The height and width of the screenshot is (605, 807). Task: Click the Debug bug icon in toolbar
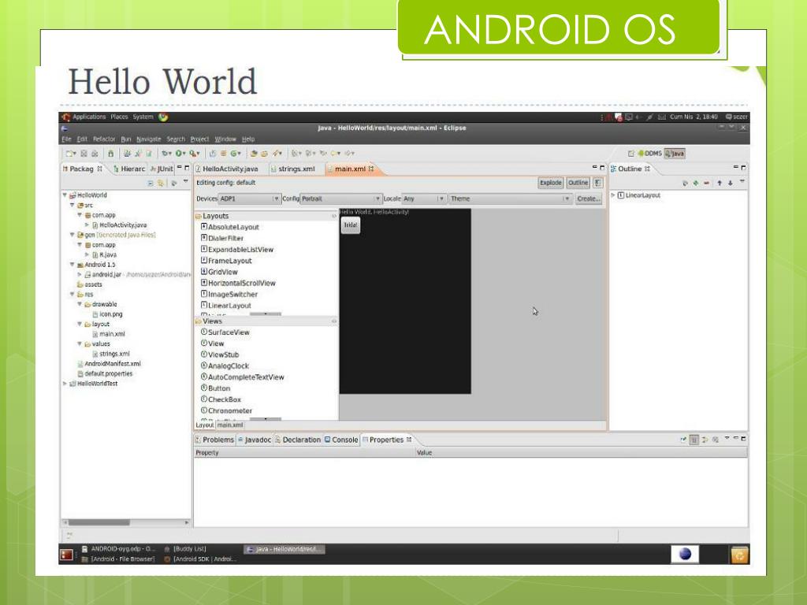165,154
